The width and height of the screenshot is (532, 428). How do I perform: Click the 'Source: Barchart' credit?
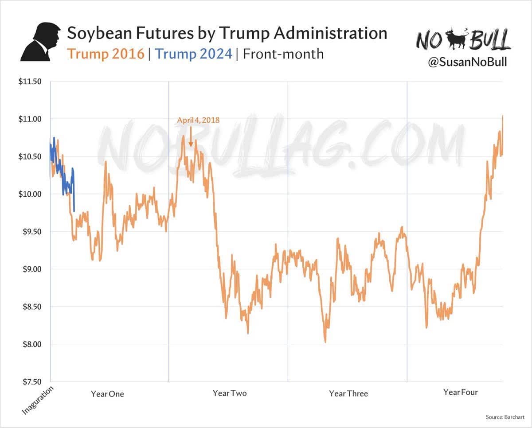(x=505, y=417)
